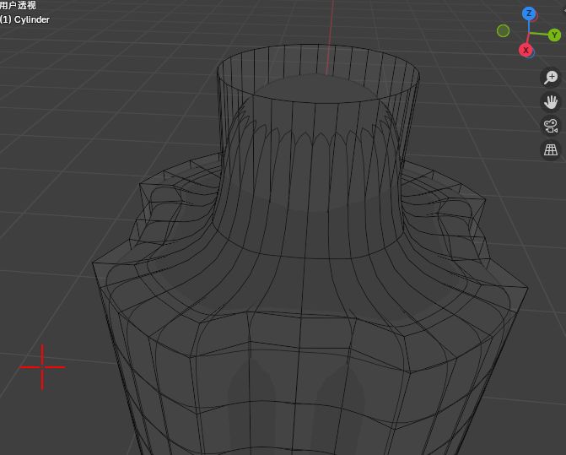Click empty grid space above the 3D cursor
This screenshot has height=455, width=566.
[51, 253]
